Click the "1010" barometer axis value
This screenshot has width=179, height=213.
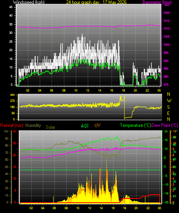pyautogui.click(x=166, y=29)
